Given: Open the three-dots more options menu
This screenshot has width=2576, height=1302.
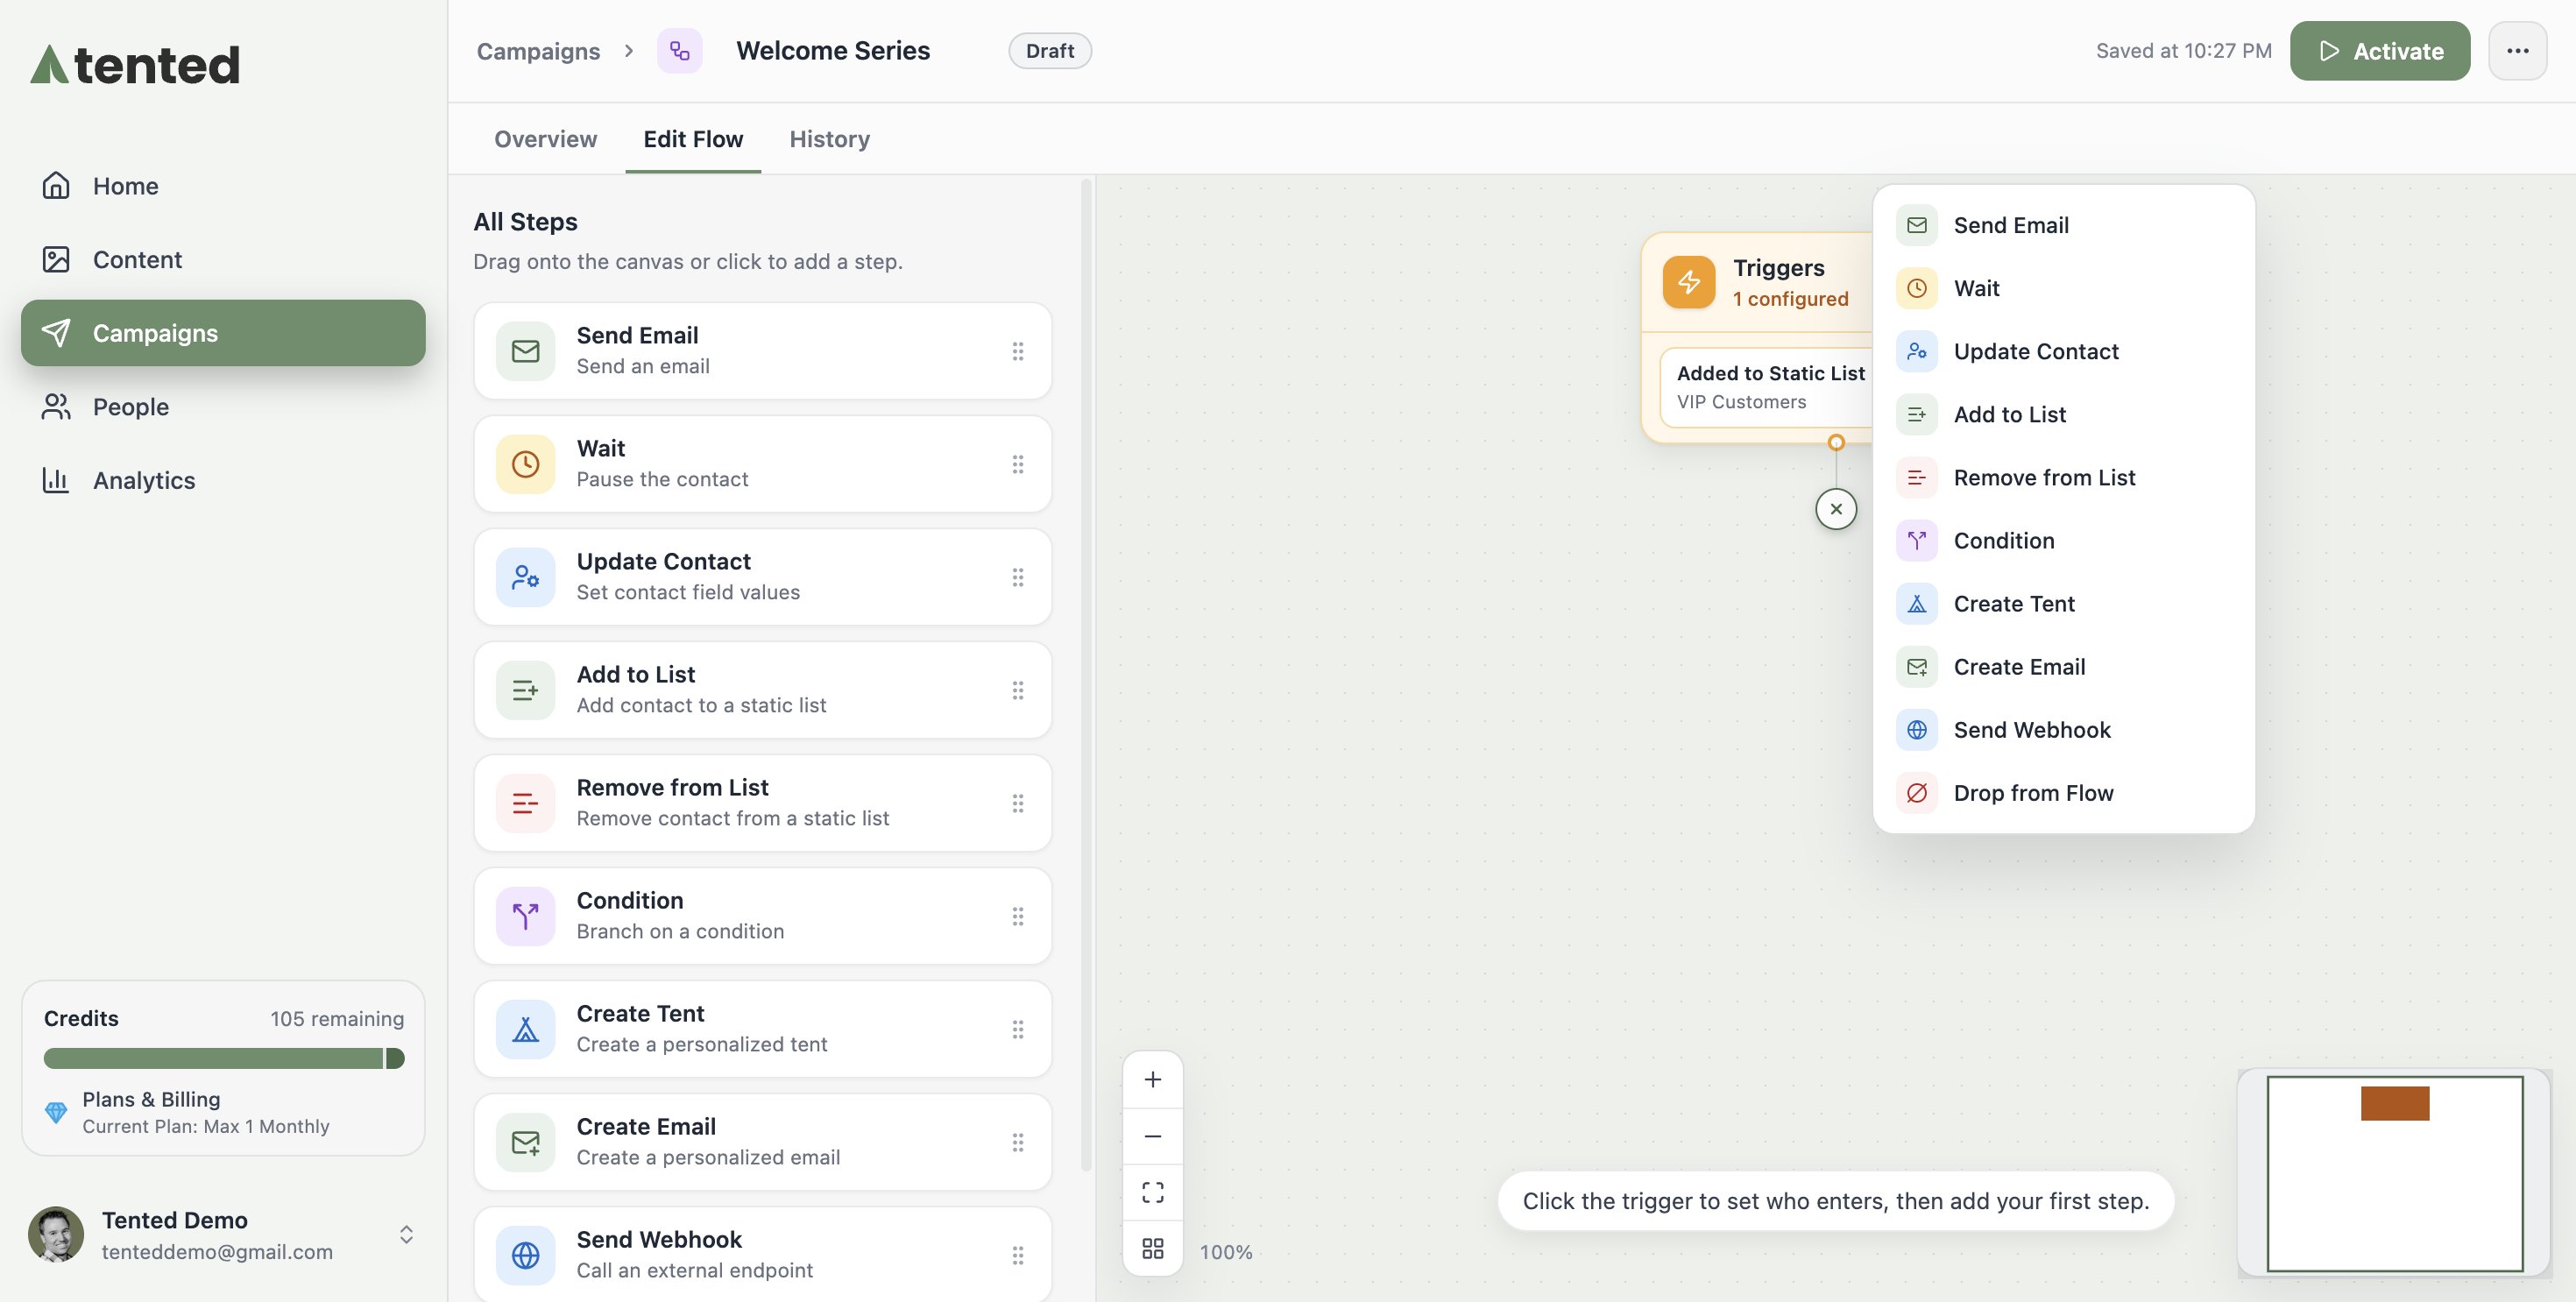Looking at the screenshot, I should pos(2518,51).
